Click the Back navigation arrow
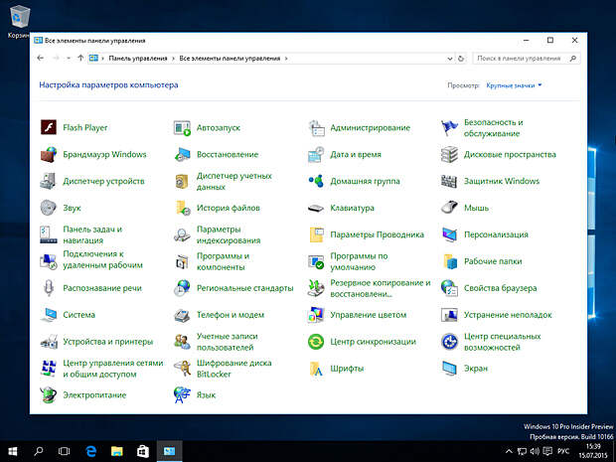The image size is (616, 462). click(41, 59)
